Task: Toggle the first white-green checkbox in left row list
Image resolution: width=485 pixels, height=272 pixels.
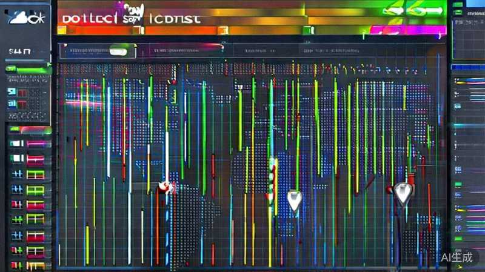Action: pos(16,144)
